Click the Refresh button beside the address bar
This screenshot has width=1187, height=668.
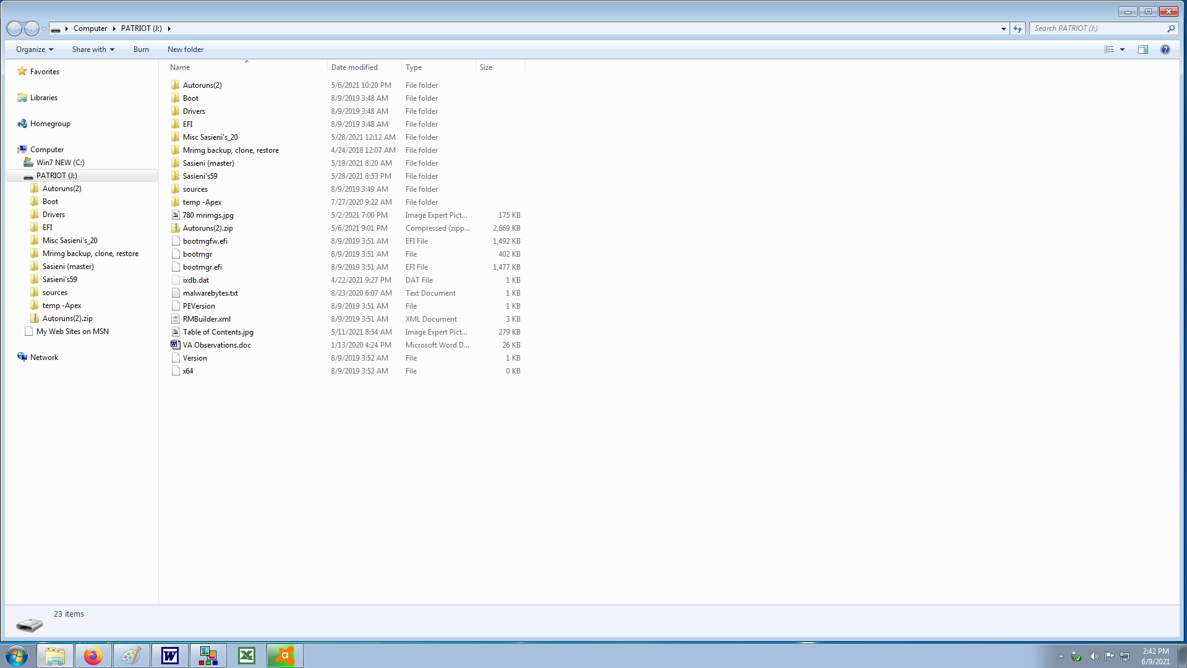(x=1018, y=28)
